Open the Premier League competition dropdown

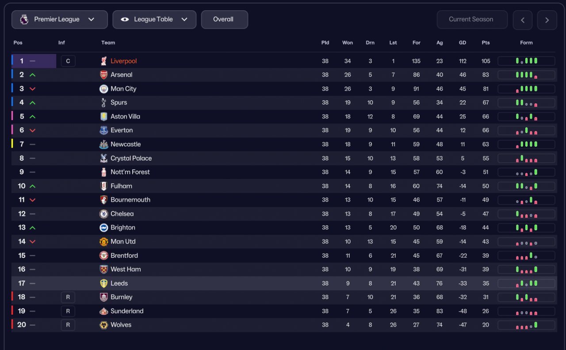pos(59,19)
